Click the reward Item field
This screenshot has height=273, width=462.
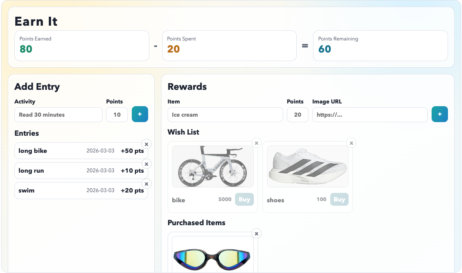225,115
